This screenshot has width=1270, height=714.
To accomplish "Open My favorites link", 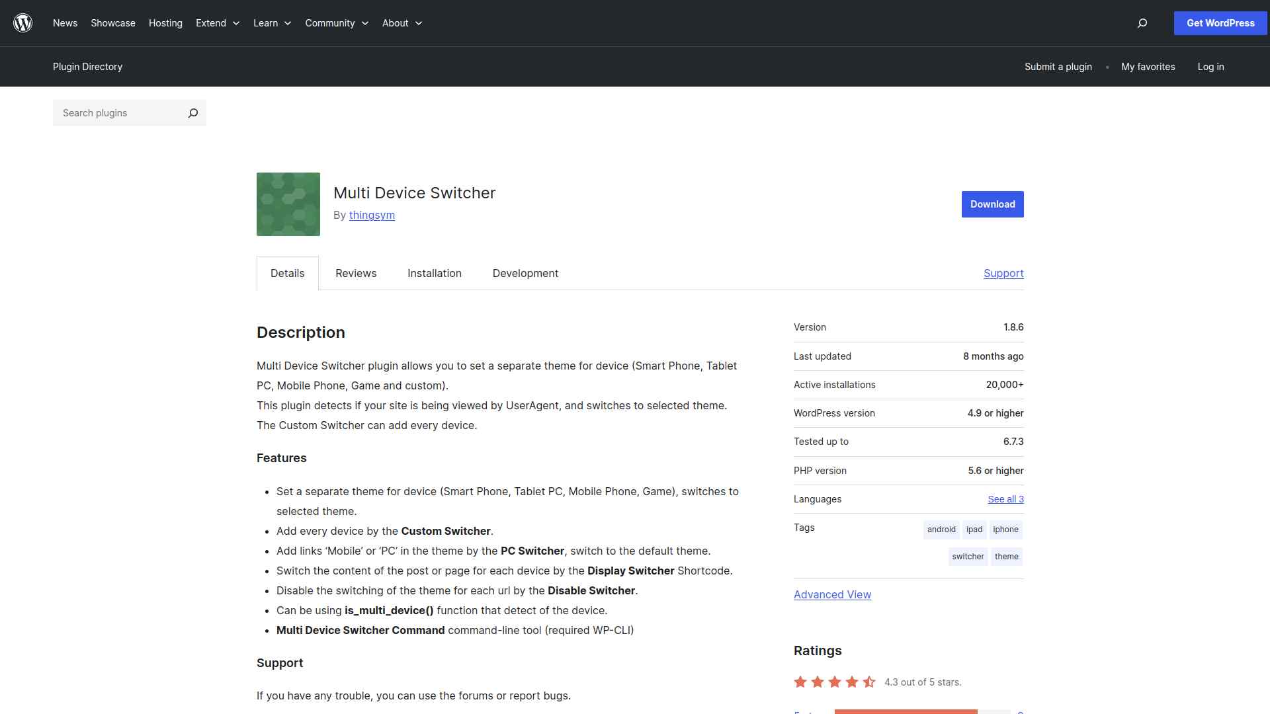I will coord(1148,67).
